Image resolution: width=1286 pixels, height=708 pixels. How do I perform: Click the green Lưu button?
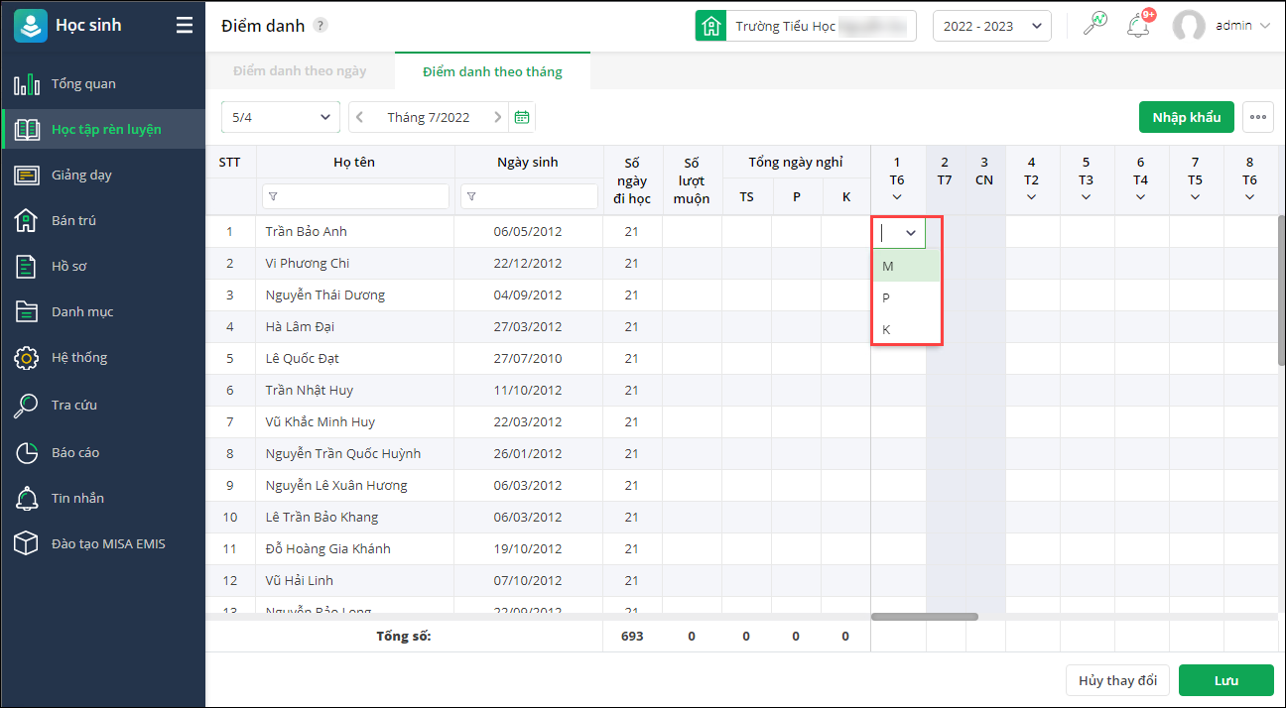click(x=1226, y=680)
